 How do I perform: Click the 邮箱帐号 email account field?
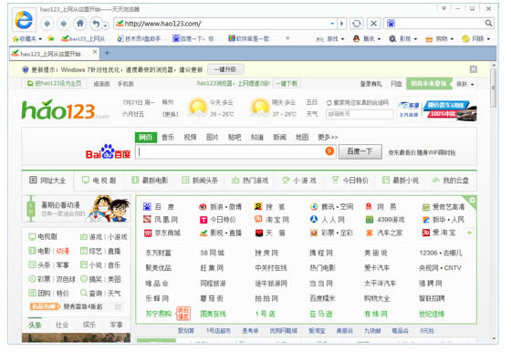(360, 114)
